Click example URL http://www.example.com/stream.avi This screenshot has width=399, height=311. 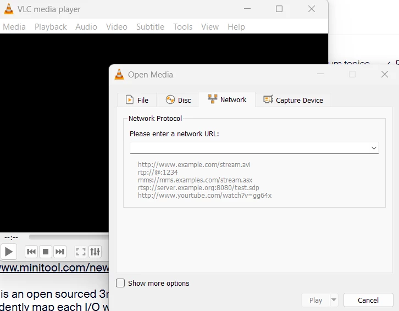tap(194, 165)
